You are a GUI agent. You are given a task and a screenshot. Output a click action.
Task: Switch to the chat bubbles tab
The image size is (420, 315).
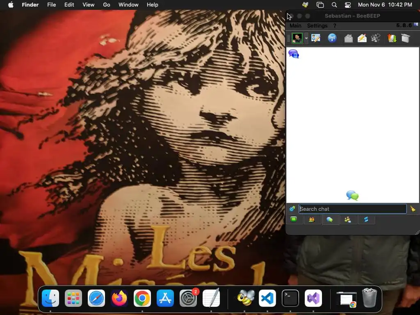tap(330, 220)
